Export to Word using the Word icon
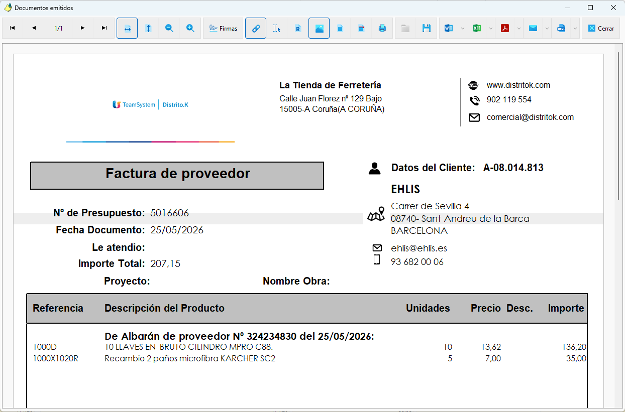 [x=449, y=29]
